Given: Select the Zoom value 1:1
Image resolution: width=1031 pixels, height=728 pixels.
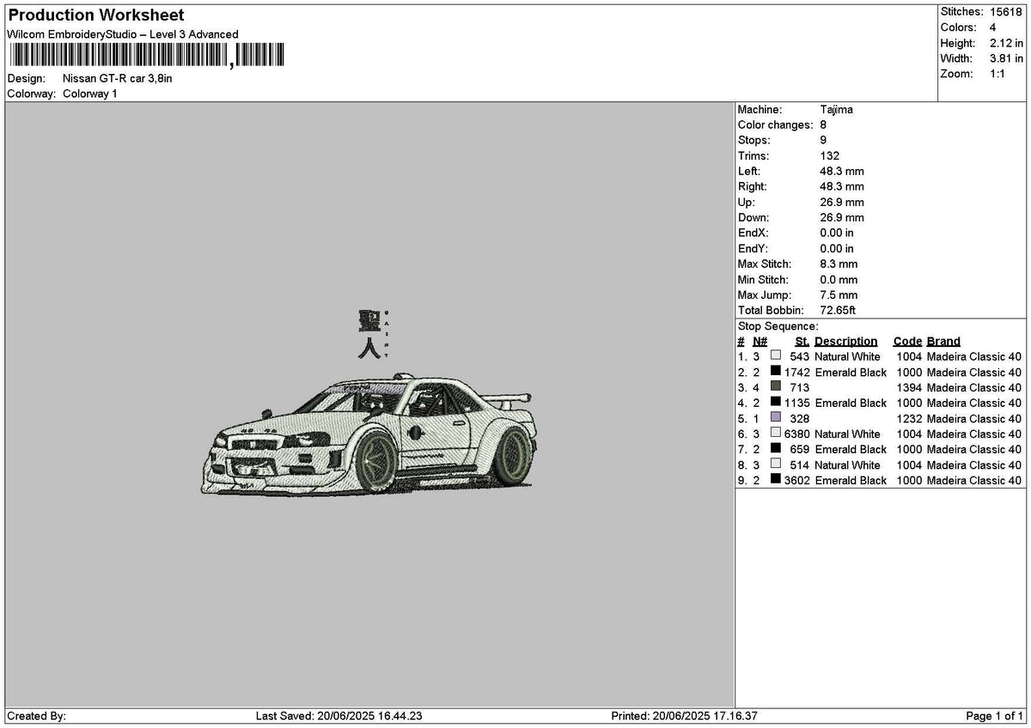Looking at the screenshot, I should [x=998, y=74].
